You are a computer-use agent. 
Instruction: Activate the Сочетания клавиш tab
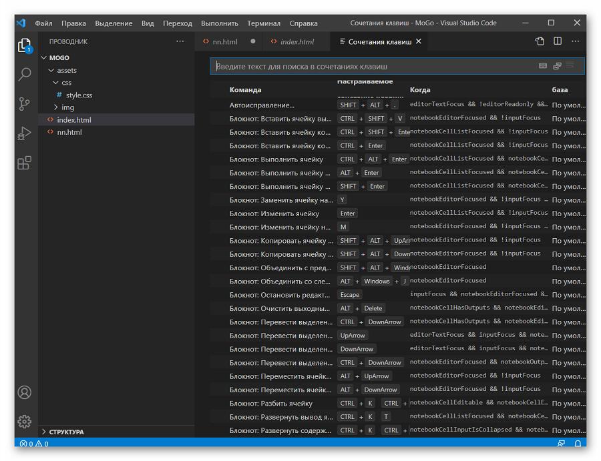[379, 42]
